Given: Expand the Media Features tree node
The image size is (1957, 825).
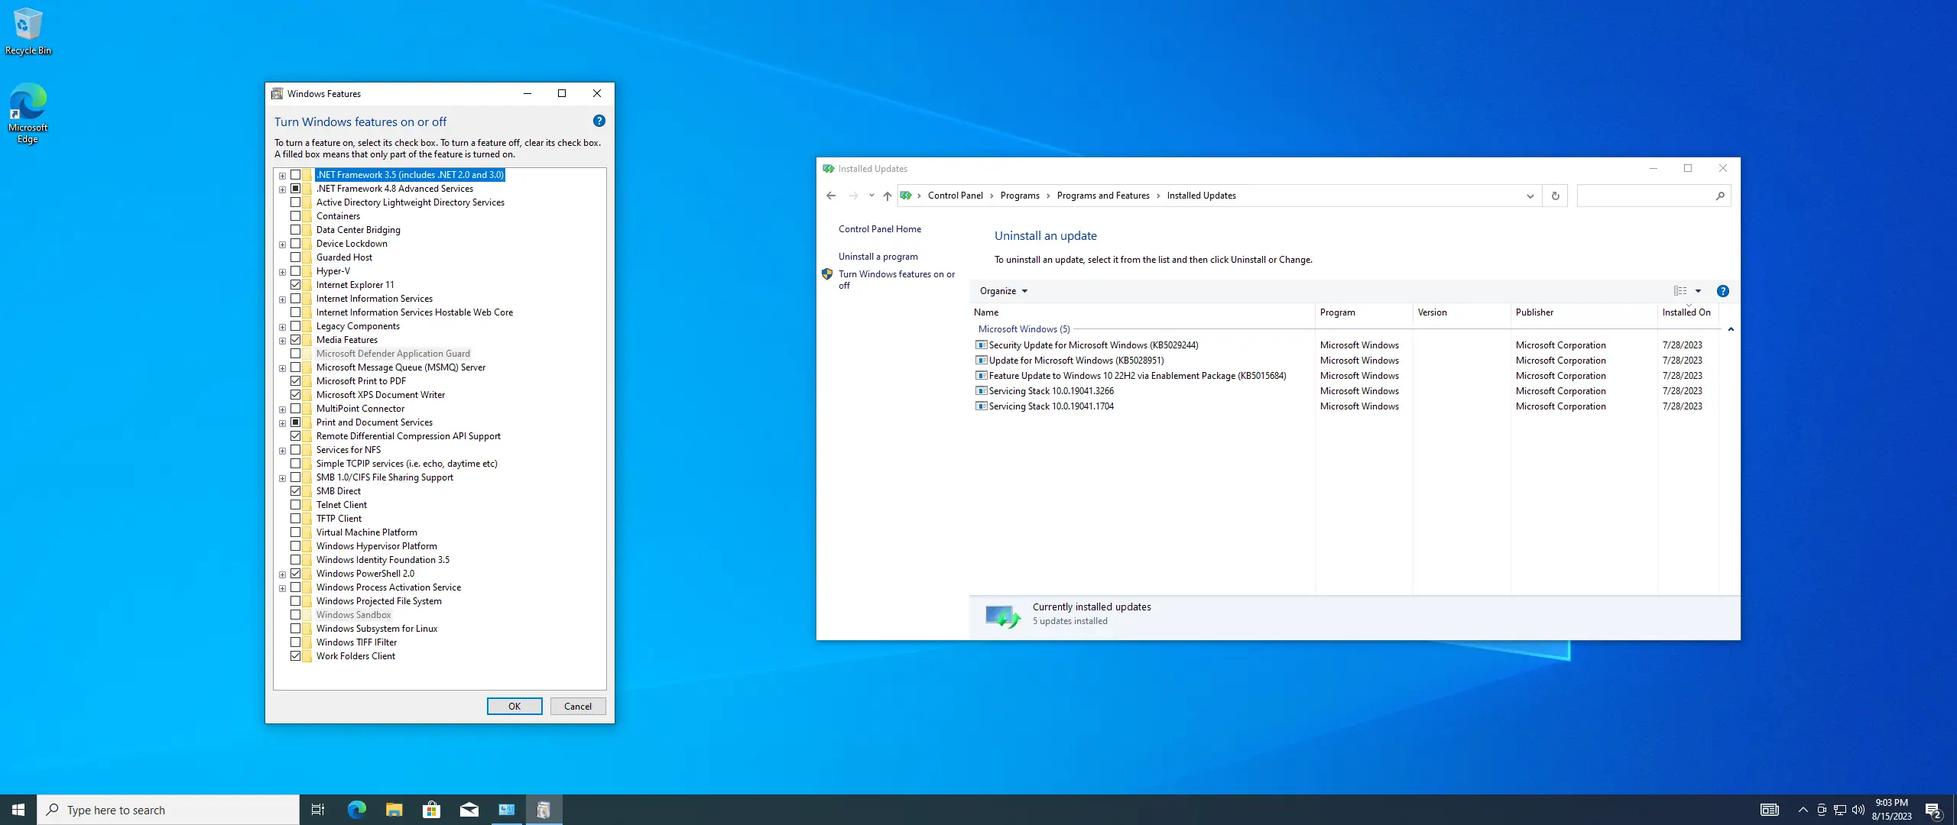Looking at the screenshot, I should (282, 341).
